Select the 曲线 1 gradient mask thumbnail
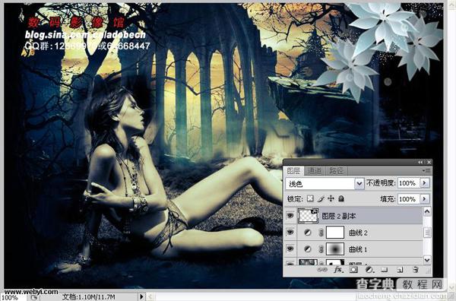 pos(335,249)
